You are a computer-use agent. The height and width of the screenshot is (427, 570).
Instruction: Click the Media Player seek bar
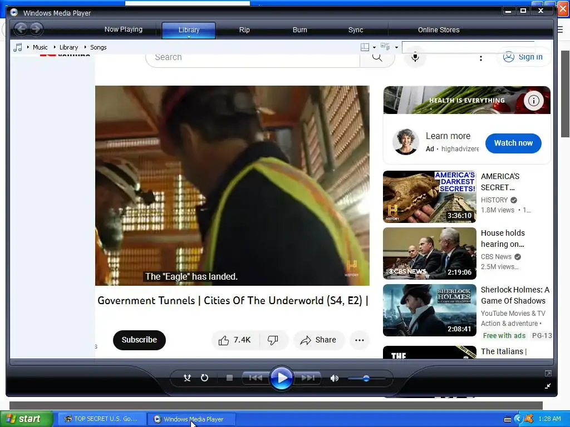click(281, 362)
